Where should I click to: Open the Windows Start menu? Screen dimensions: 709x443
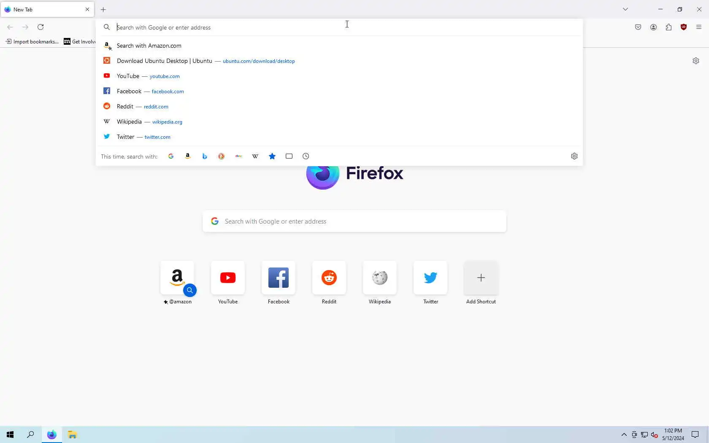(10, 435)
